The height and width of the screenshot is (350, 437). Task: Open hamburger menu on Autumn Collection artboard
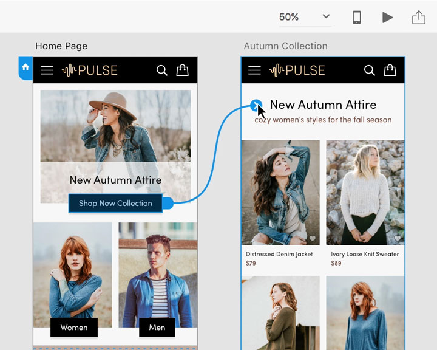255,70
